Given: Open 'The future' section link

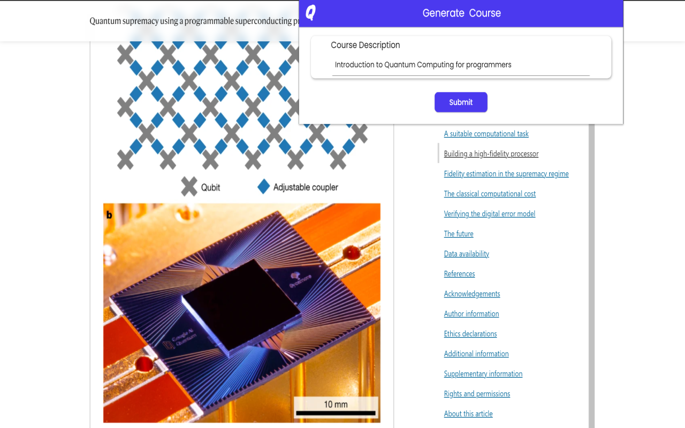Looking at the screenshot, I should 458,233.
